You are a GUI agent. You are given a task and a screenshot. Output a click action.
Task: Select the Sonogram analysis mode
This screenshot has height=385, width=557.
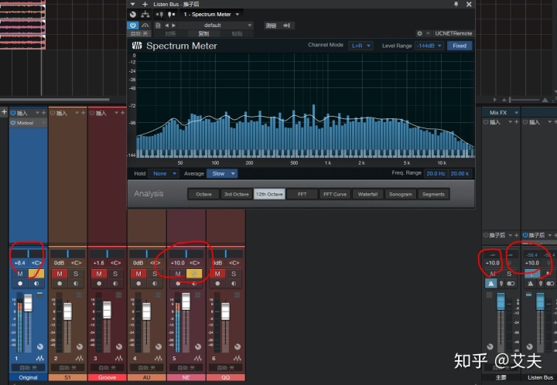click(x=401, y=194)
